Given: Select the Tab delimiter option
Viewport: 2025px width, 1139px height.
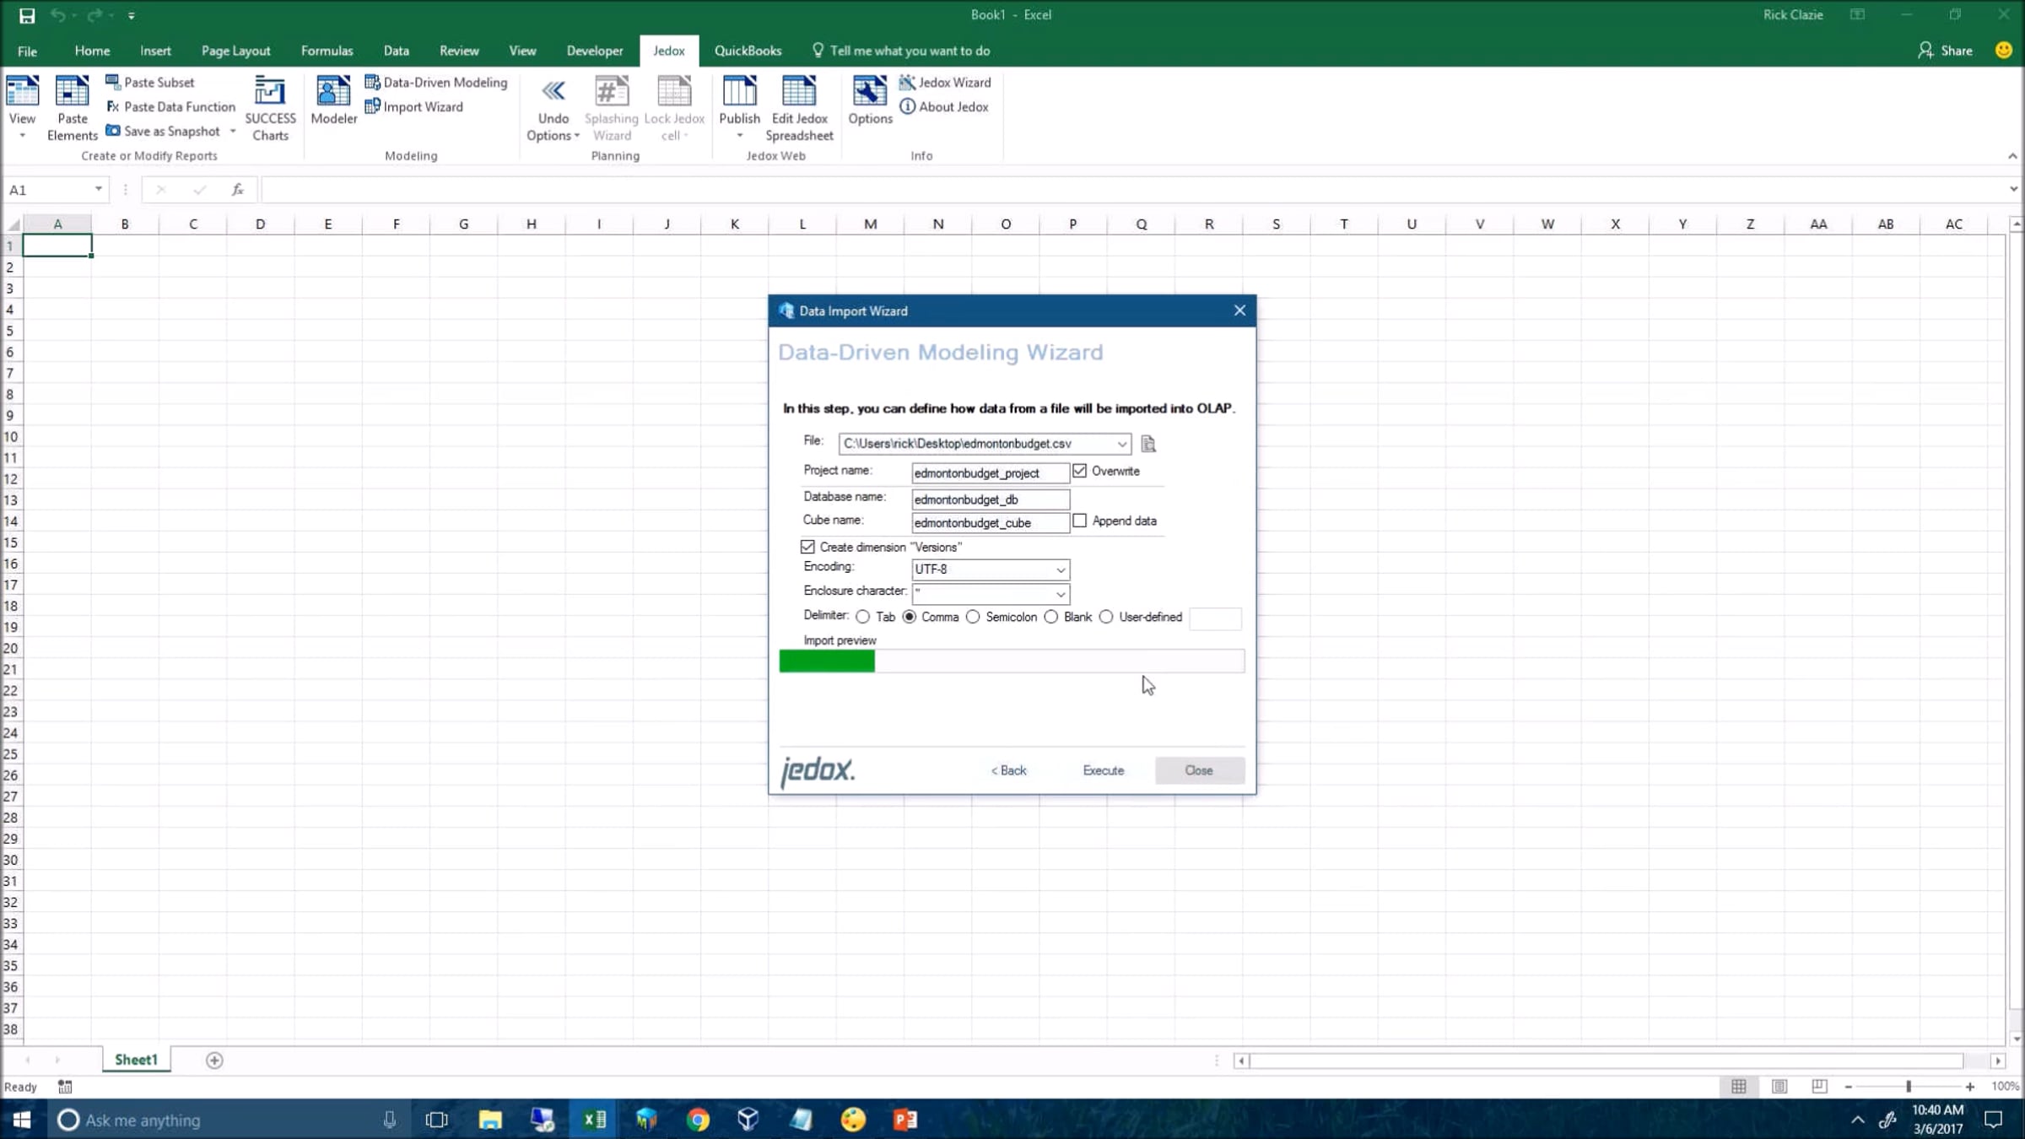Looking at the screenshot, I should coord(863,617).
